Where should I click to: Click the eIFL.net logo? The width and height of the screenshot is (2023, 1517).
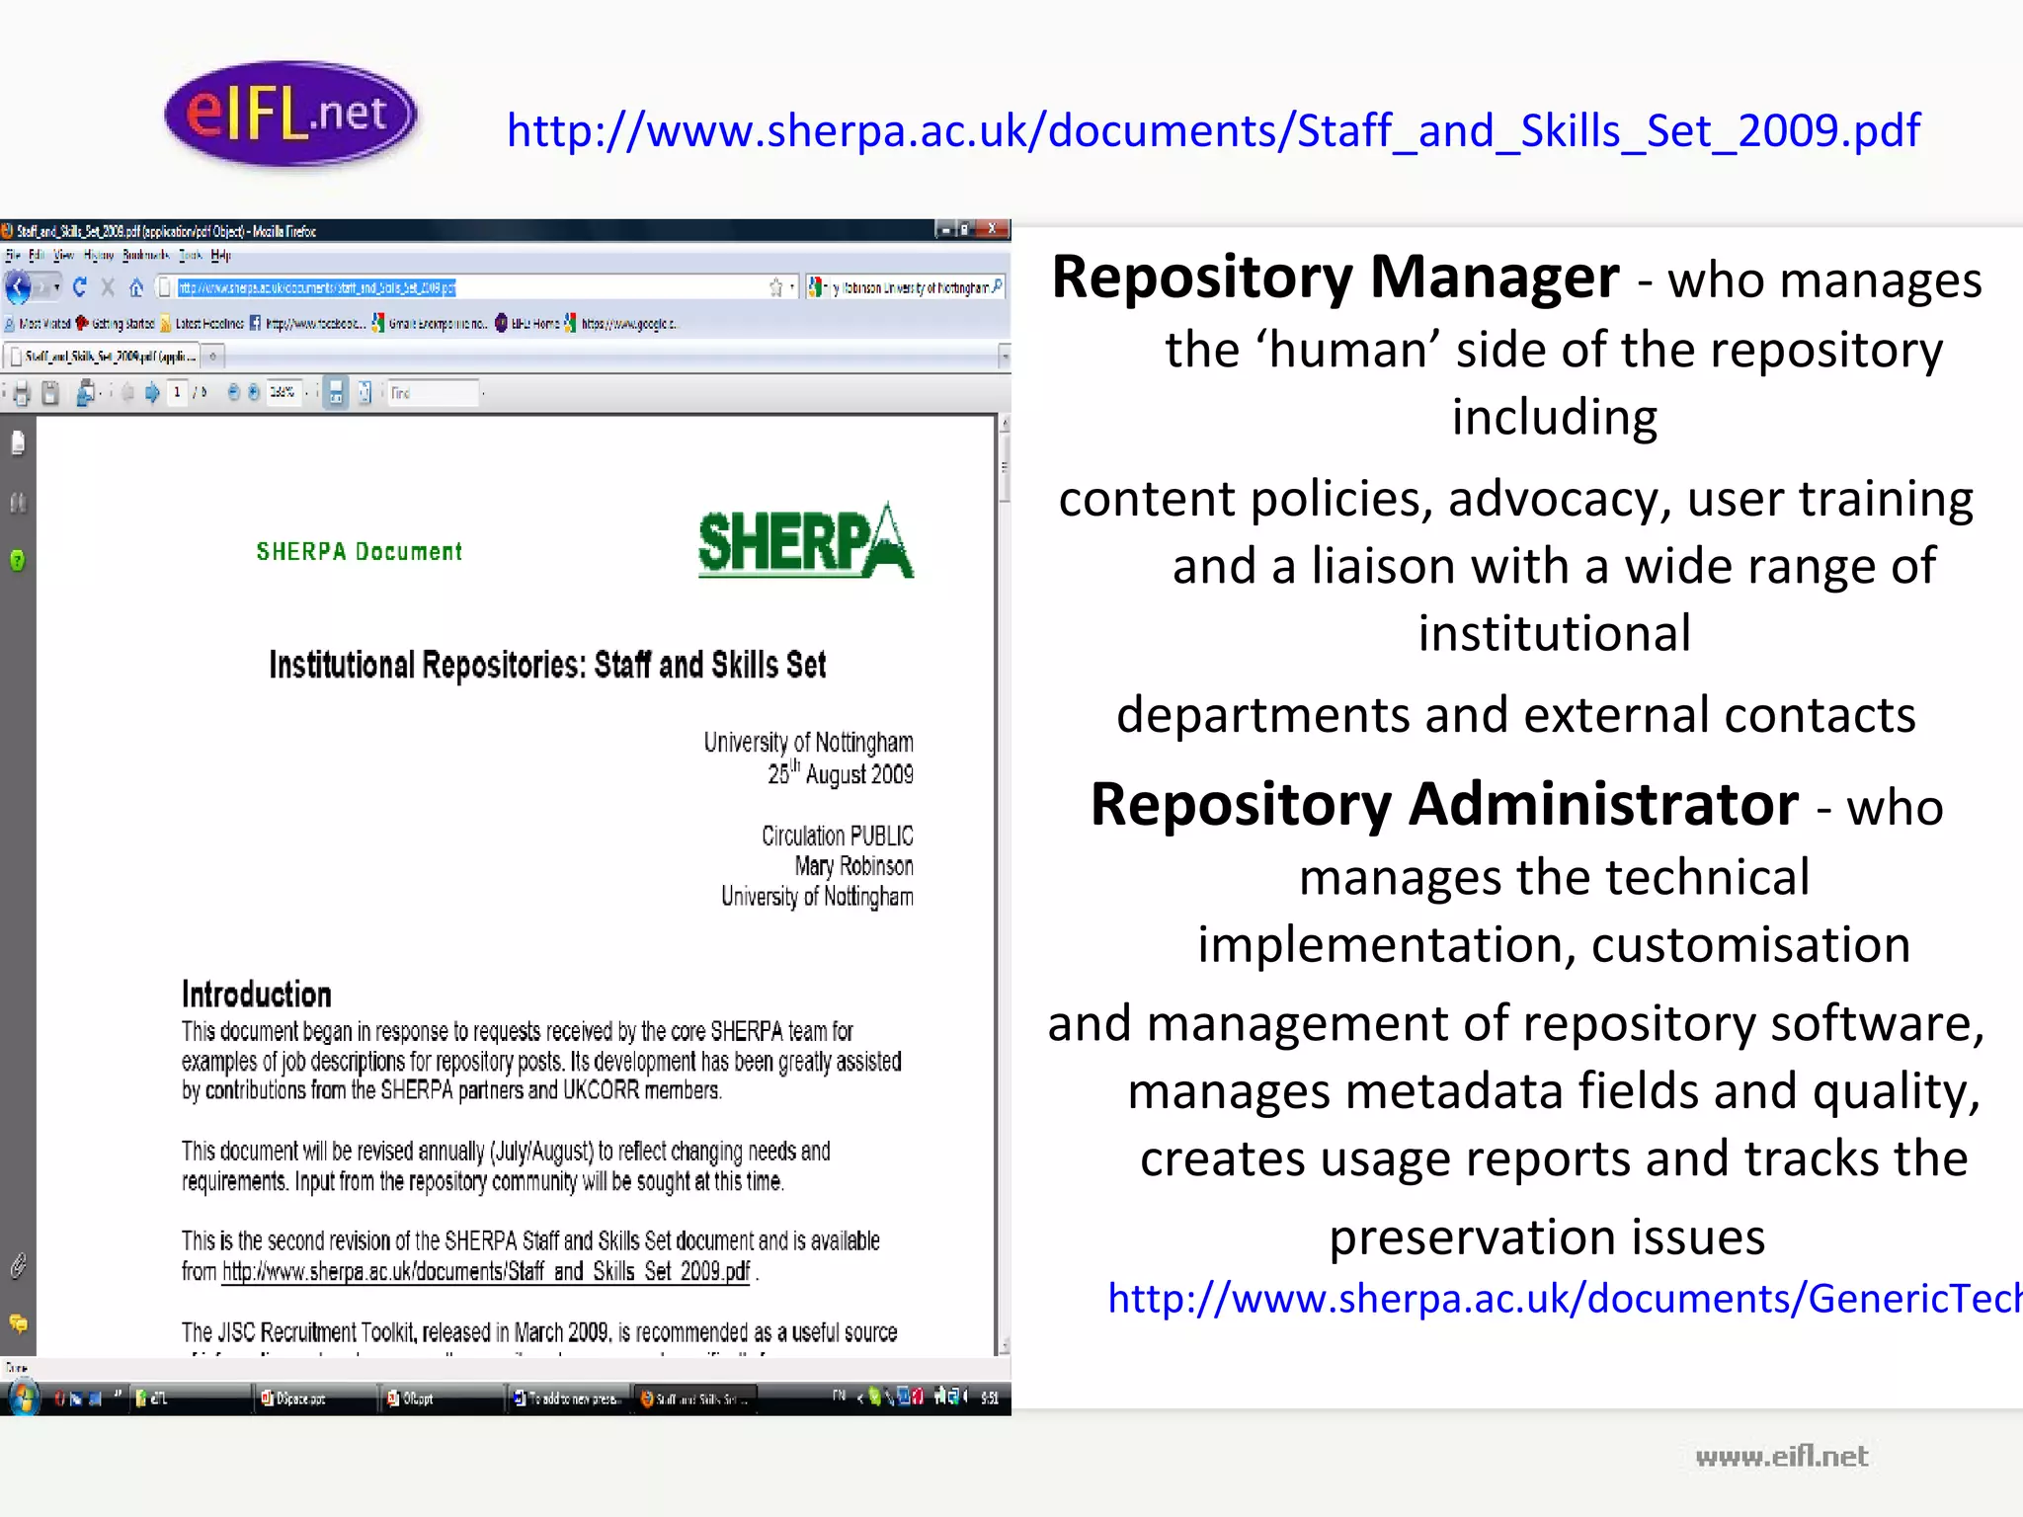(x=290, y=114)
